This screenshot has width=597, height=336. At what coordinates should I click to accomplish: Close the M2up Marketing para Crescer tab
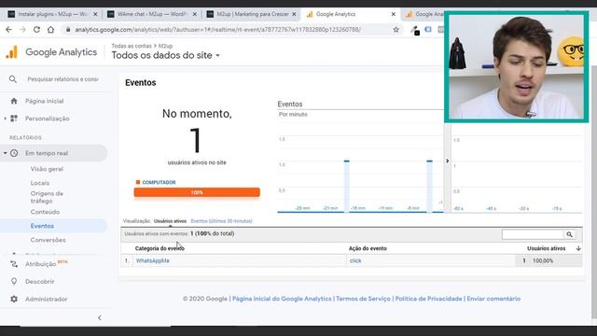(294, 14)
